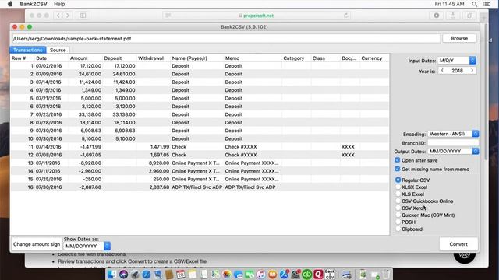
Task: Decrease the year with left arrow
Action: (x=442, y=71)
